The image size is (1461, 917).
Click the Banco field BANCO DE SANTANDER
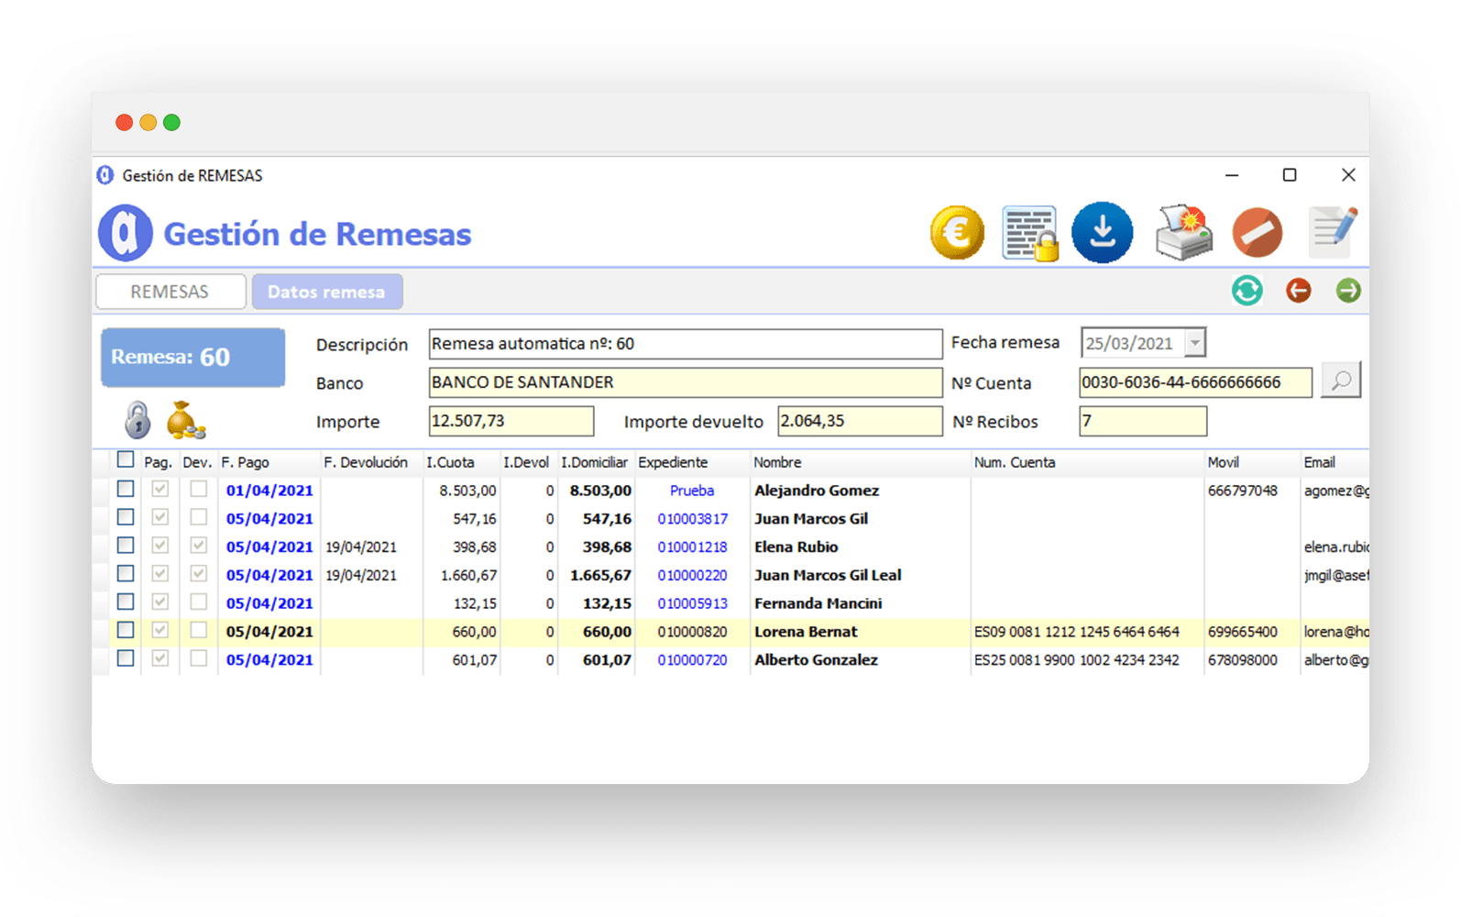(686, 382)
